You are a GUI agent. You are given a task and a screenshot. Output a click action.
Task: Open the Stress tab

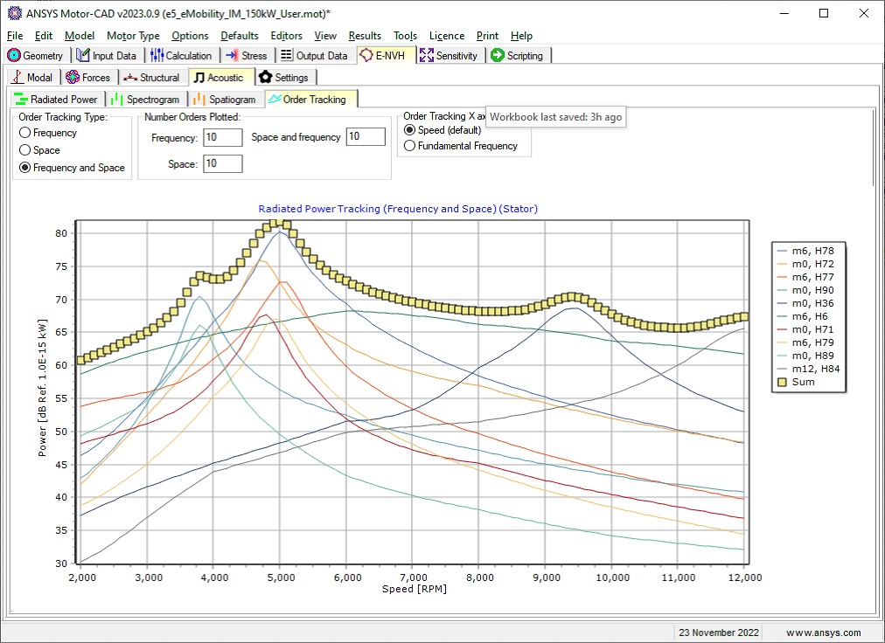point(247,55)
